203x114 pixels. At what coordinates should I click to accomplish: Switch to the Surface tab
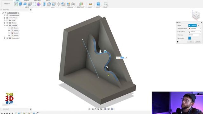(27, 1)
